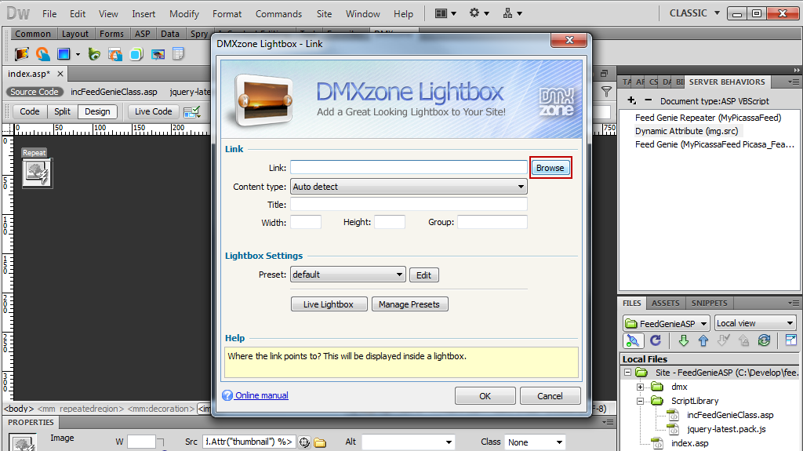Switch to the SNIPPETS tab
Viewport: 803px width, 451px height.
[x=709, y=303]
